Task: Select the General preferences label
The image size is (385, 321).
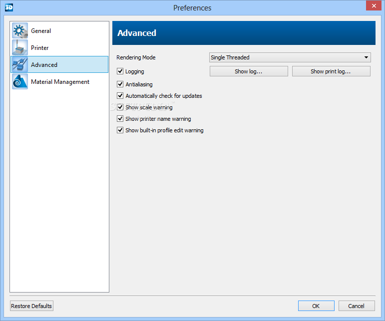Action: click(x=41, y=31)
